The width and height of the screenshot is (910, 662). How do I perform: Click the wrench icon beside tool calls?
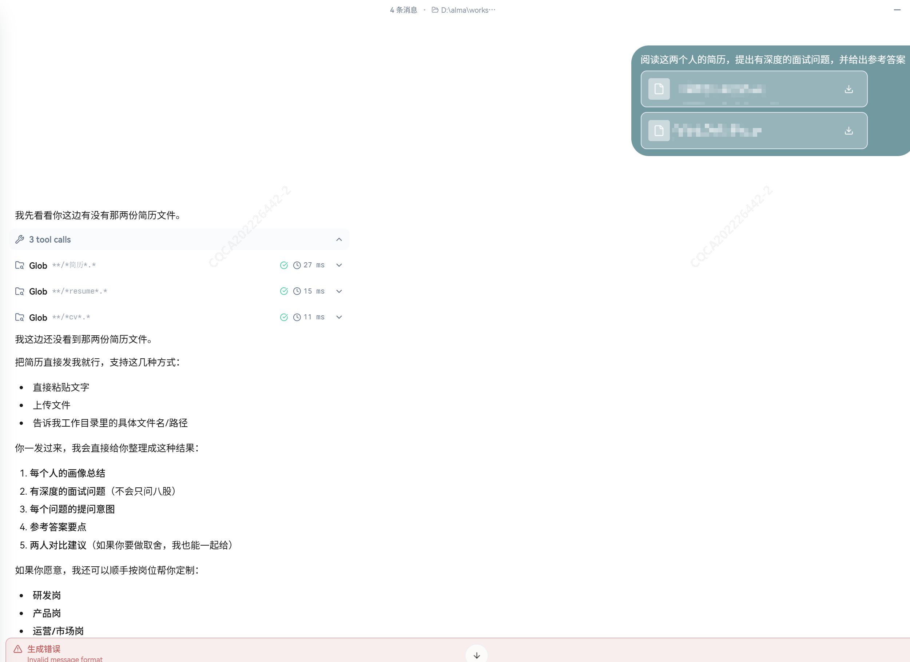tap(20, 240)
